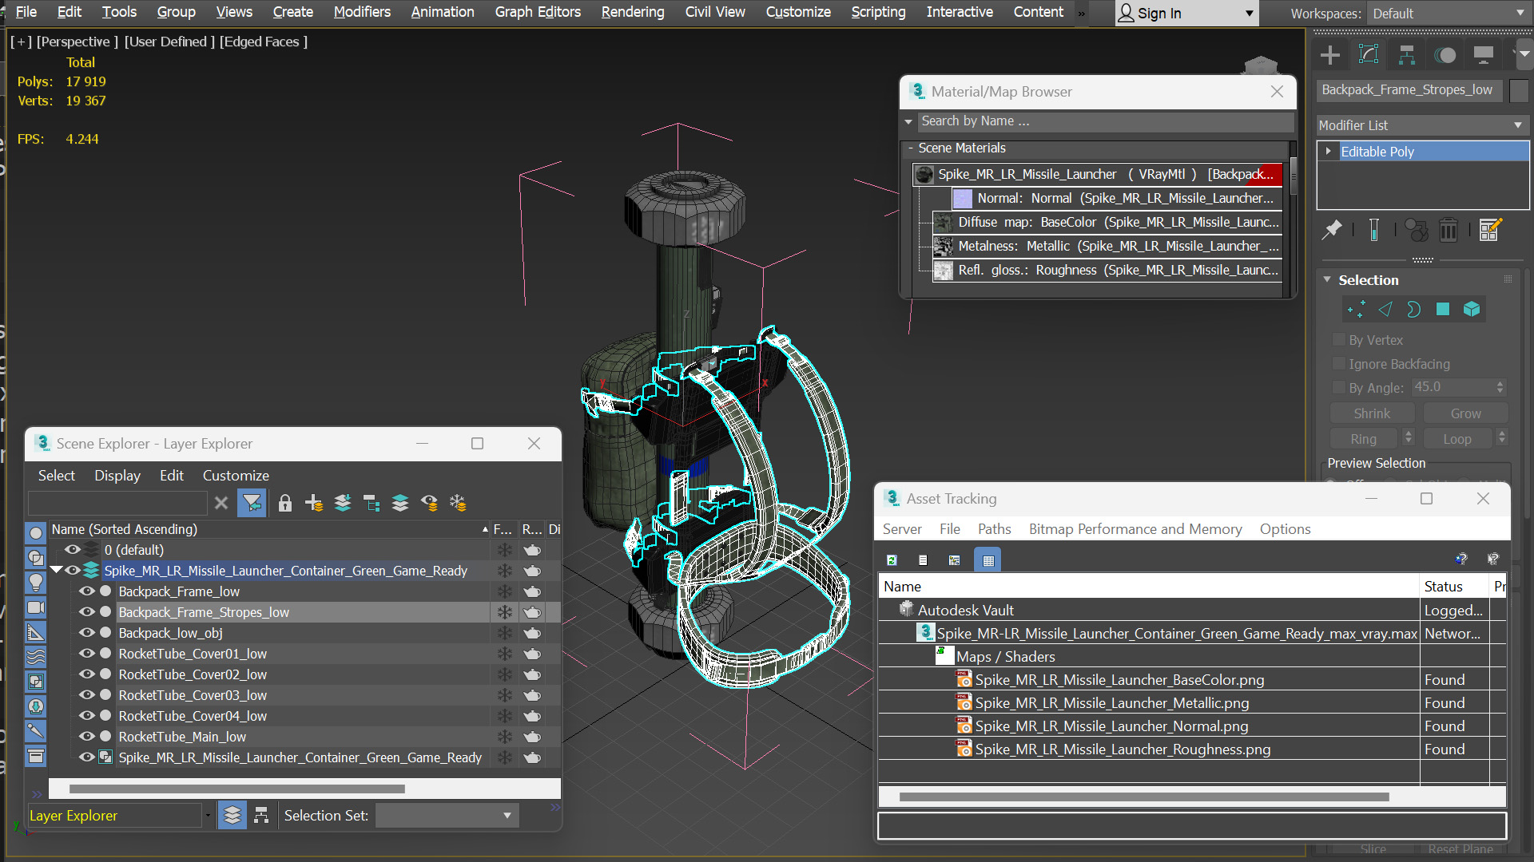1534x862 pixels.
Task: Hide the Backpack_Frame_Stropes_low eye icon
Action: click(x=87, y=612)
